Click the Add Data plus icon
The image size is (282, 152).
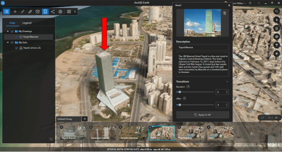[x=15, y=12]
